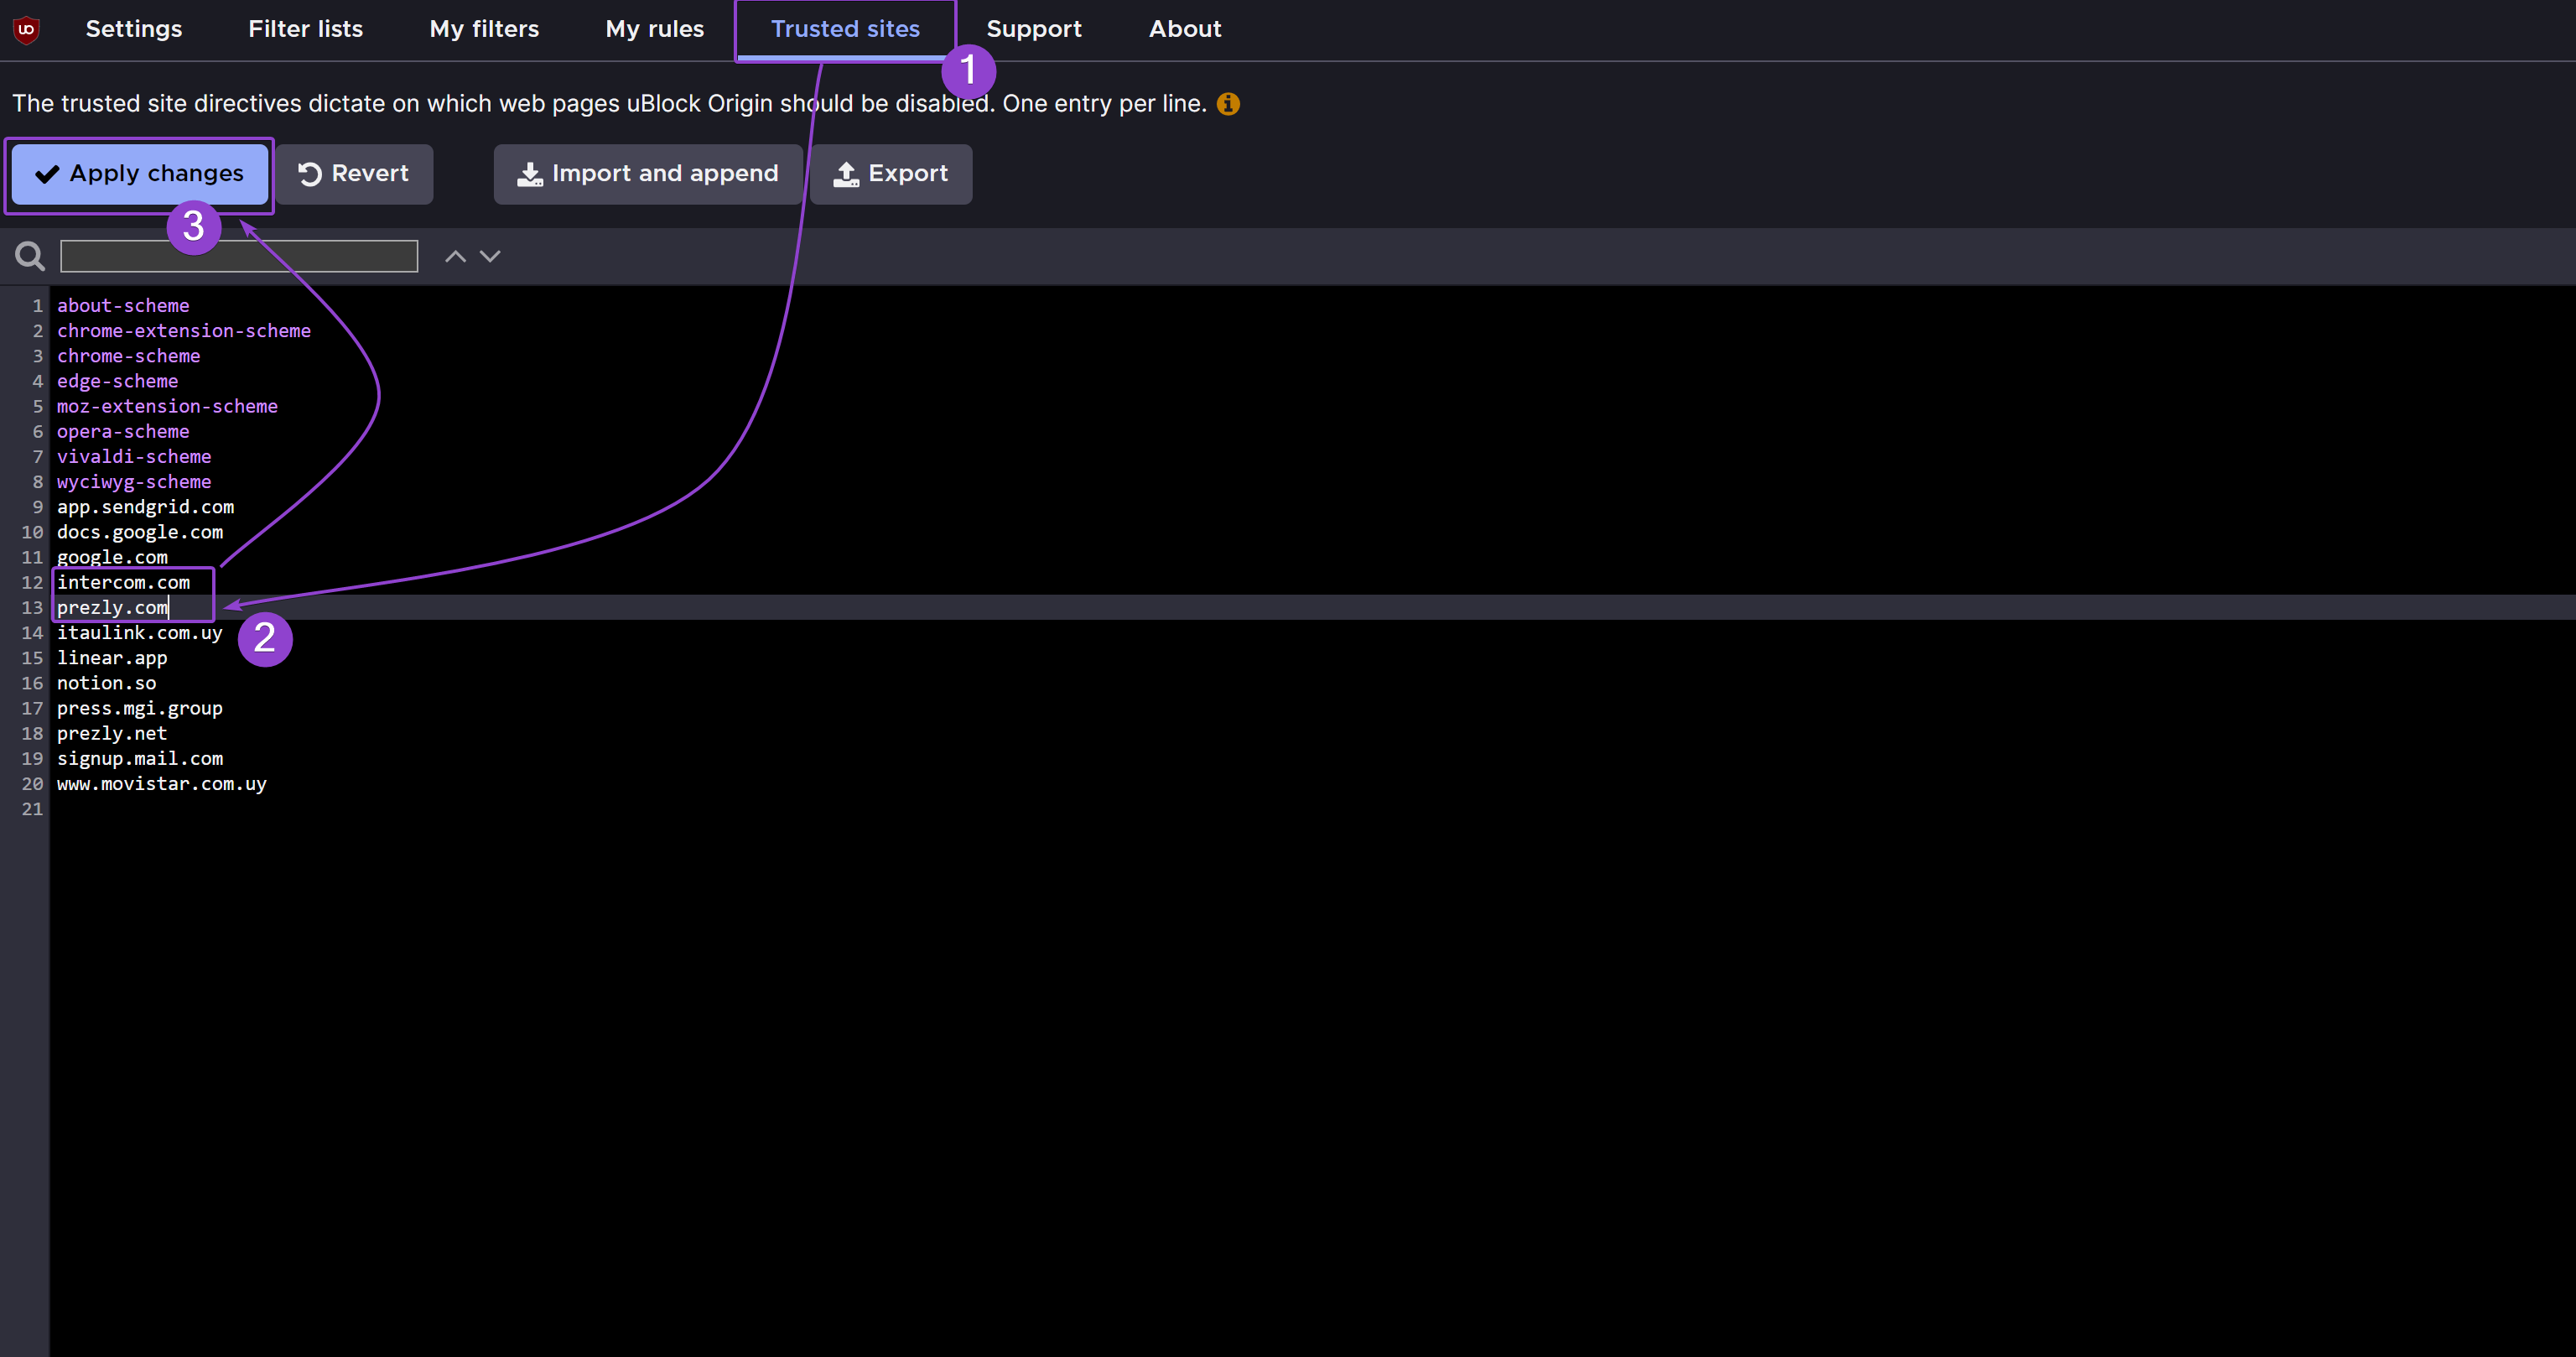The image size is (2576, 1357).
Task: Click the scroll down arrow icon
Action: point(489,256)
